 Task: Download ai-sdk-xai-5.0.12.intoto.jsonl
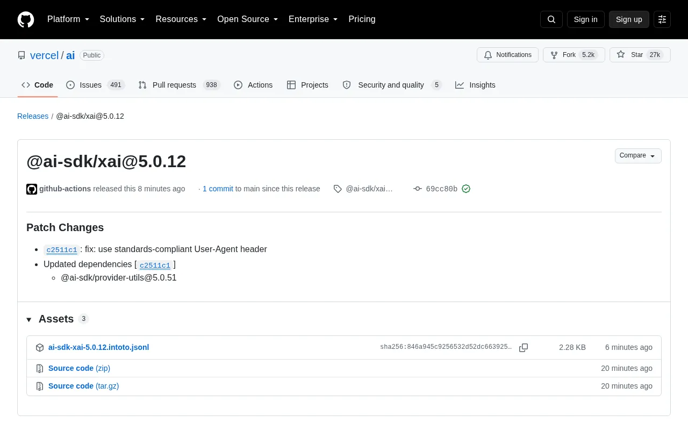(98, 347)
